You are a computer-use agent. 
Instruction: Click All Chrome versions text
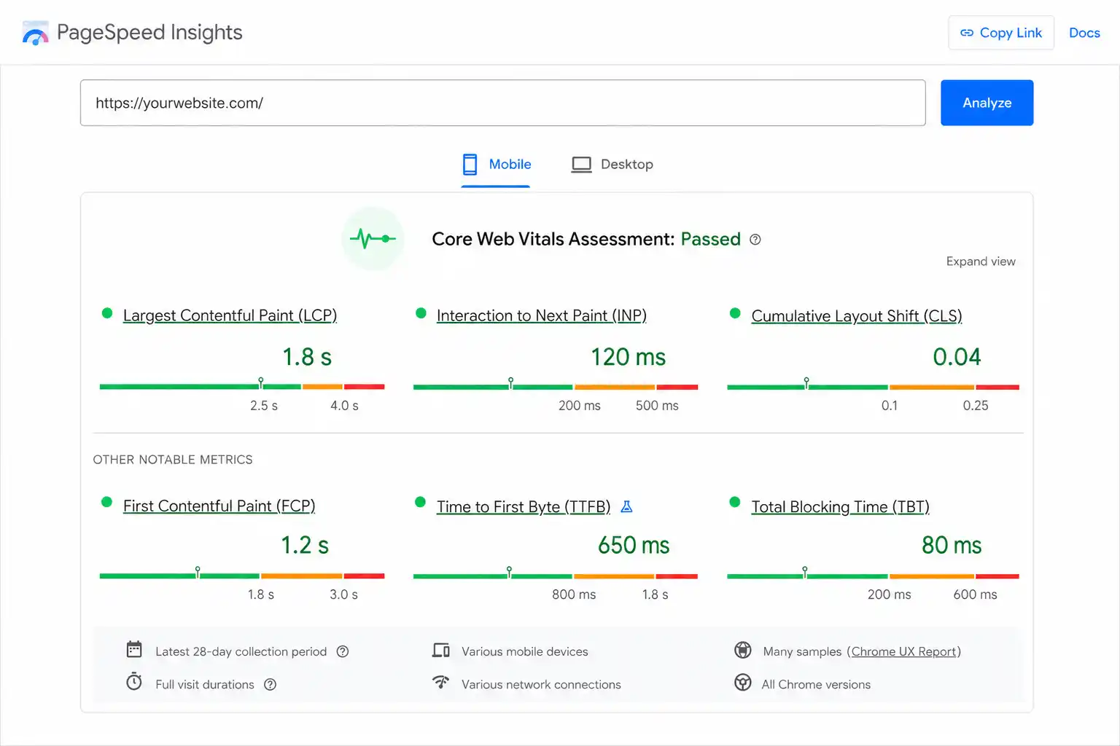pos(816,685)
